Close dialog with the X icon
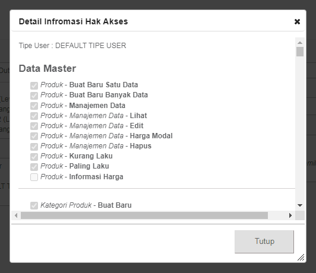Image resolution: width=316 pixels, height=273 pixels. click(297, 21)
